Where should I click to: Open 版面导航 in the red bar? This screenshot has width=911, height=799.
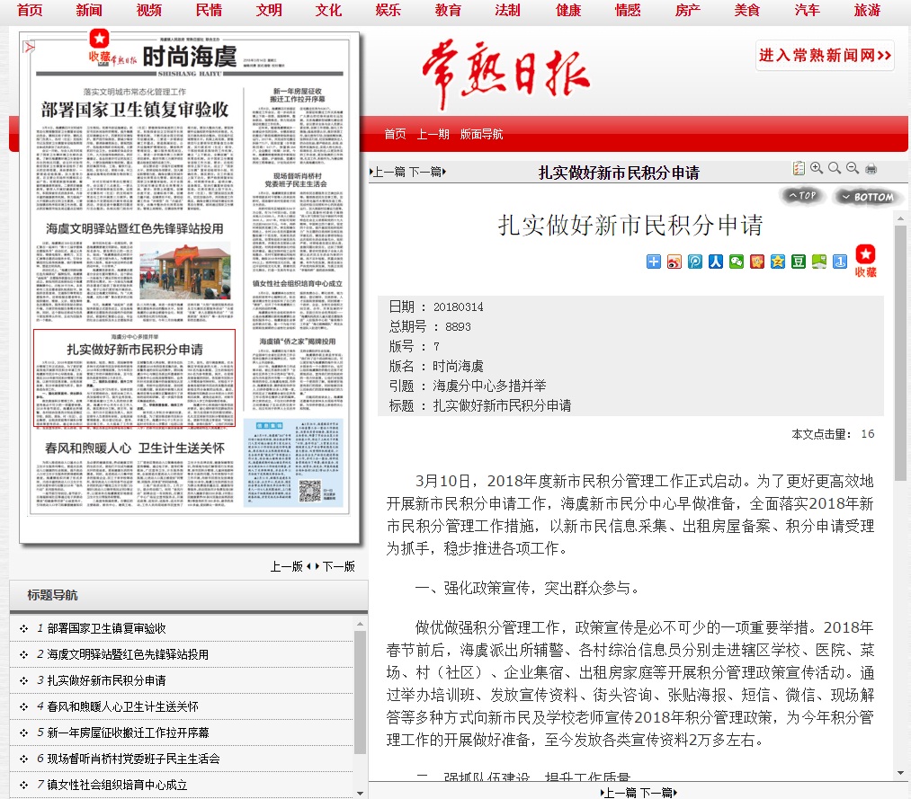[482, 134]
